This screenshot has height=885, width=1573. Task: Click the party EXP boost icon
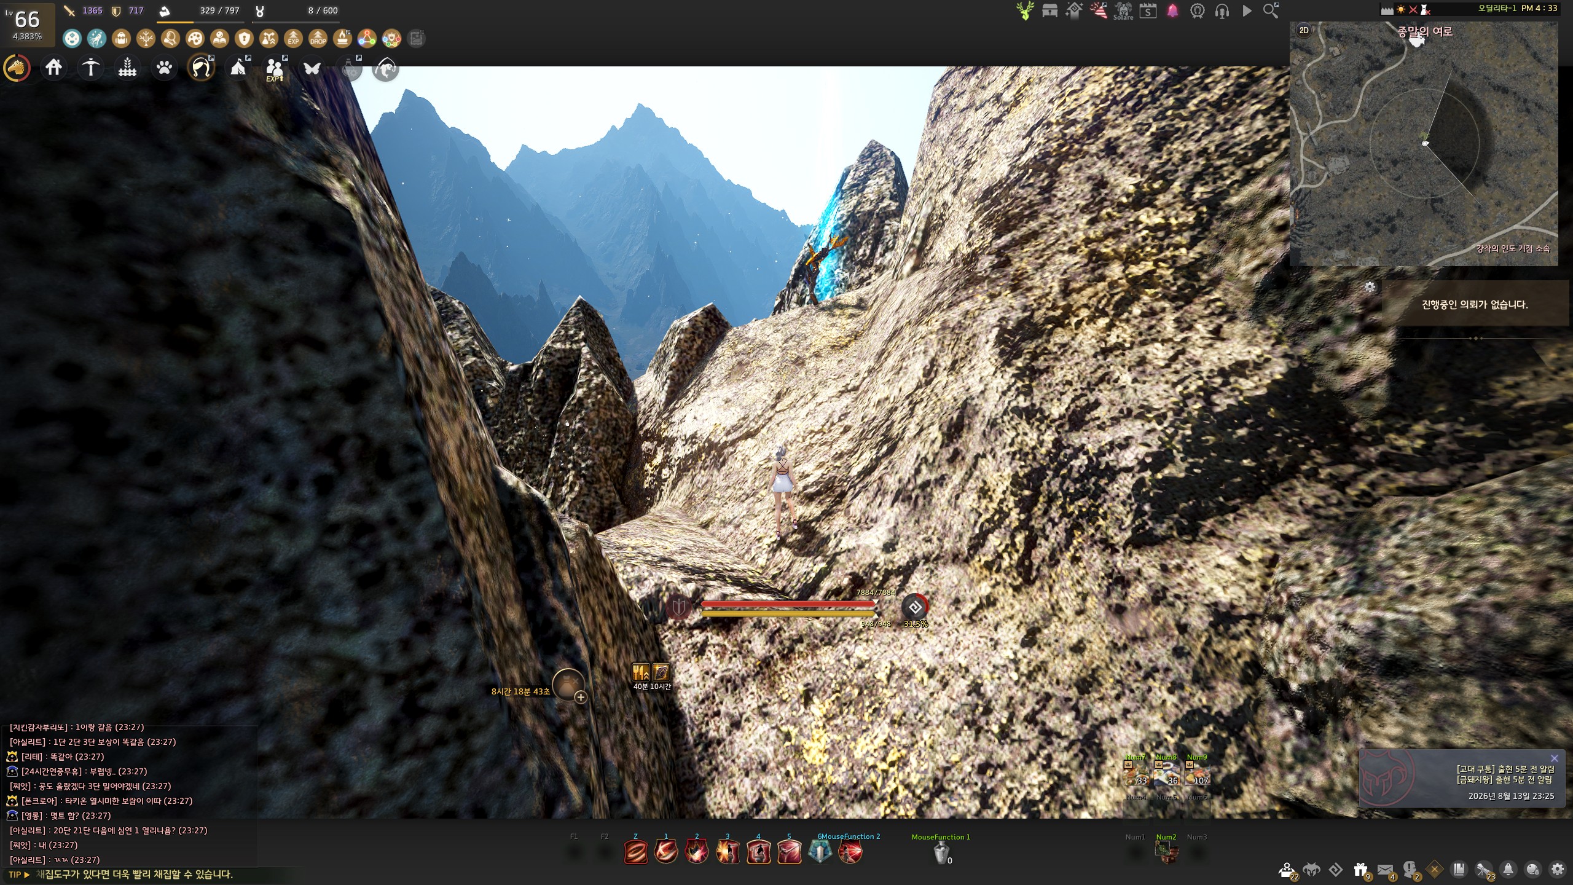point(275,69)
